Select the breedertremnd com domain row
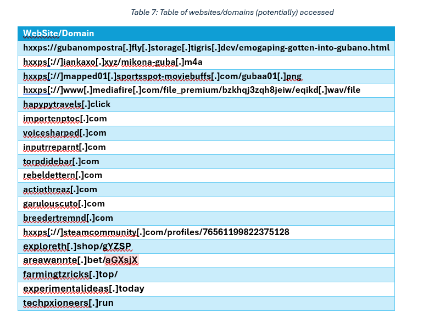429x335 pixels. coord(68,218)
